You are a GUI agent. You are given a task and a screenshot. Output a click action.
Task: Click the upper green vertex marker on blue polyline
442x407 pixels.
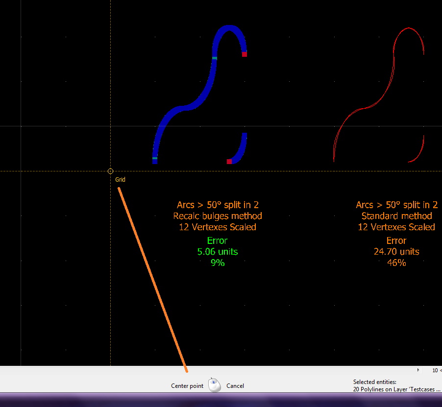[x=215, y=58]
